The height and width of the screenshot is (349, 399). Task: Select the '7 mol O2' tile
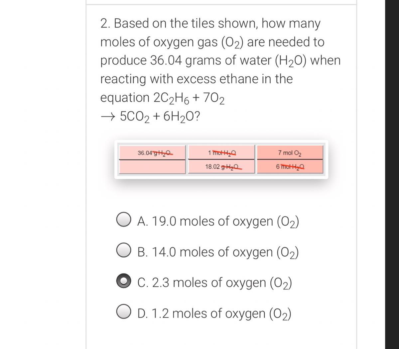click(x=290, y=152)
